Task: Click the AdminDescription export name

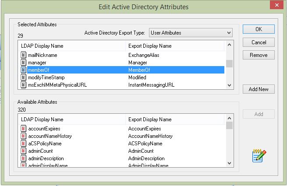Action: coord(146,158)
